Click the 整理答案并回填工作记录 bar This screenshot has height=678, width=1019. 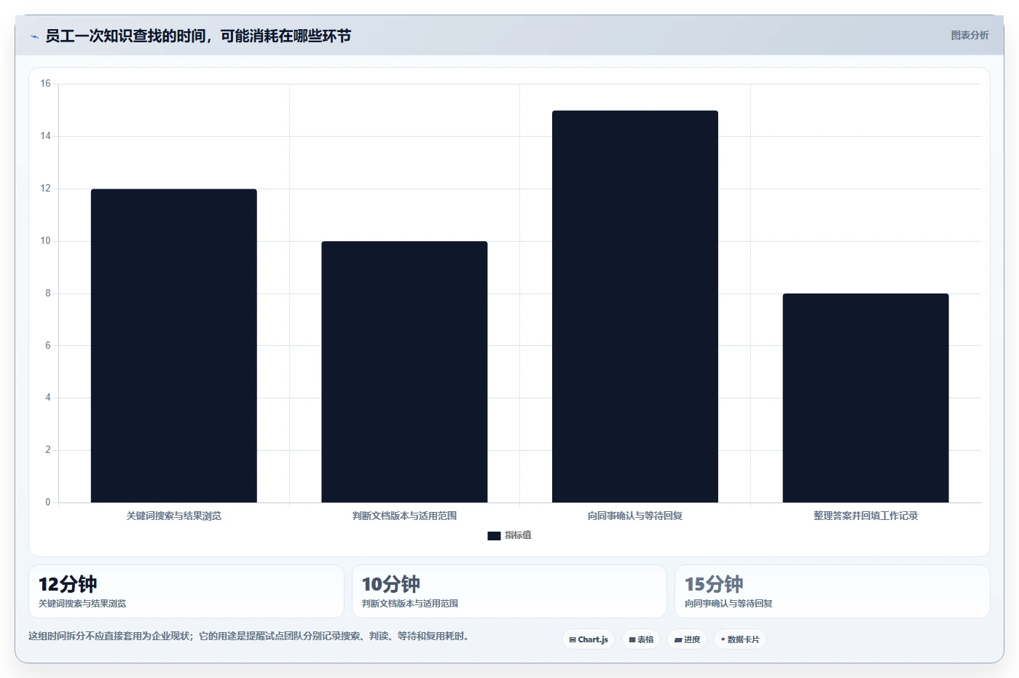click(865, 398)
